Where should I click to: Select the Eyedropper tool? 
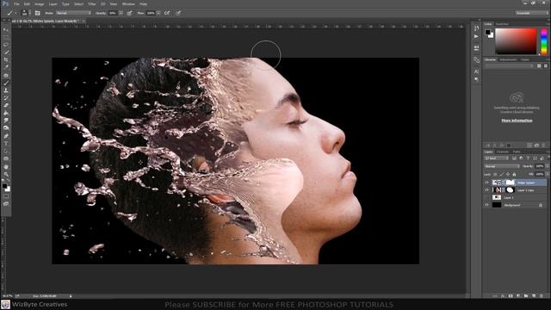click(6, 67)
